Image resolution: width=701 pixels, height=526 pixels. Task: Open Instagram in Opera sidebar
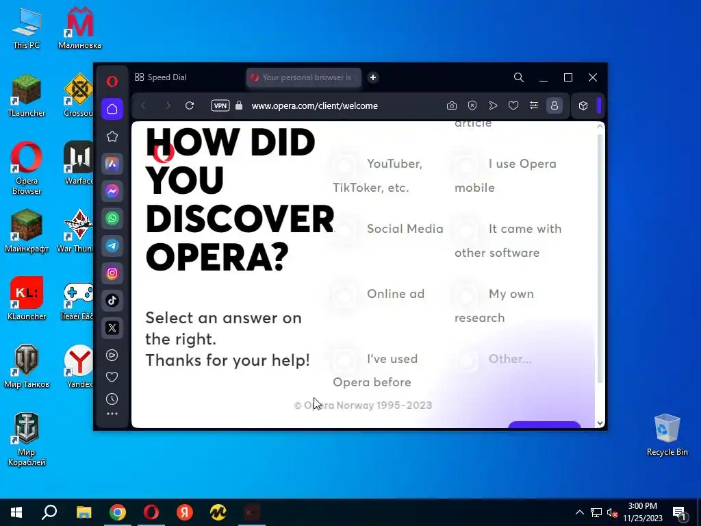coord(112,273)
